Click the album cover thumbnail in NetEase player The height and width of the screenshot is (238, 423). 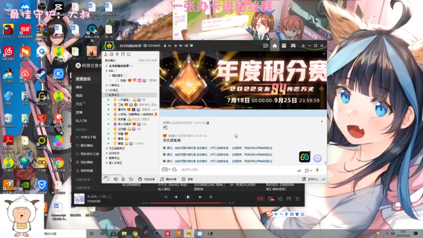pos(79,199)
